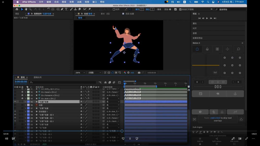This screenshot has width=260, height=146.
Task: Click Motion 4 home tab icon
Action: [x=197, y=49]
